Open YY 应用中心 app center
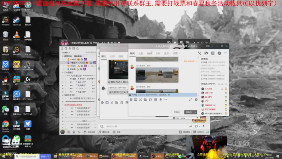The image size is (282, 159). [199, 132]
